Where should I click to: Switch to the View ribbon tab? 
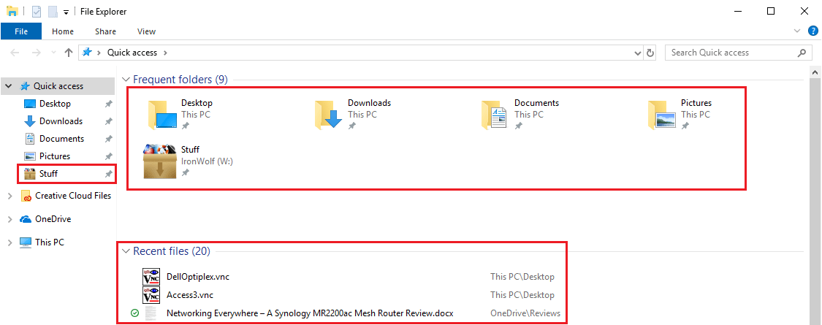pos(146,31)
